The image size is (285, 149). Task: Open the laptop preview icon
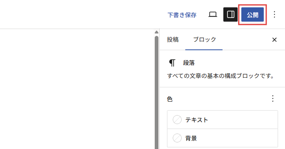(x=213, y=15)
